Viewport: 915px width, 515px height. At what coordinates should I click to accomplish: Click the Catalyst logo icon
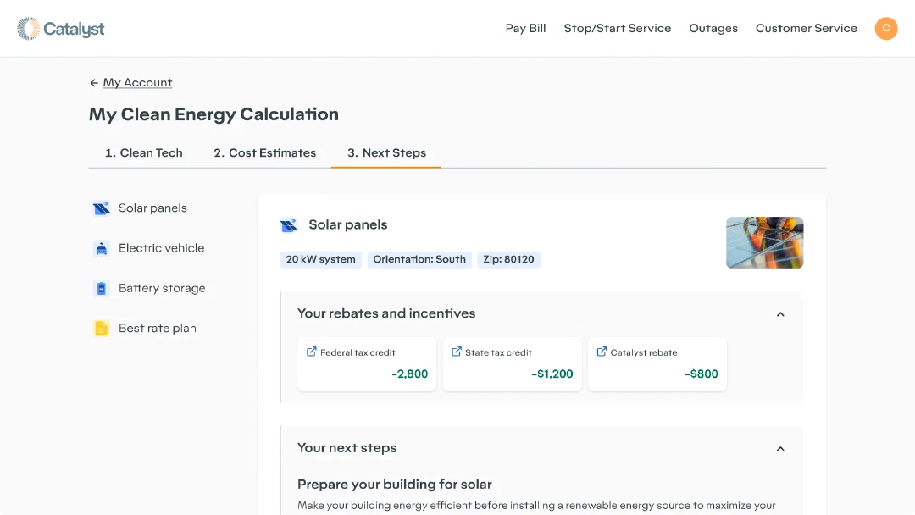coord(28,29)
